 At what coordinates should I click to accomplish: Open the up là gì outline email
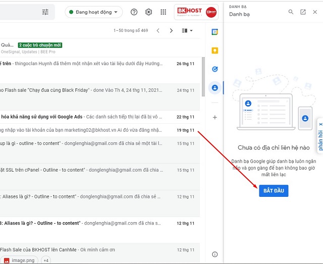tap(100, 150)
